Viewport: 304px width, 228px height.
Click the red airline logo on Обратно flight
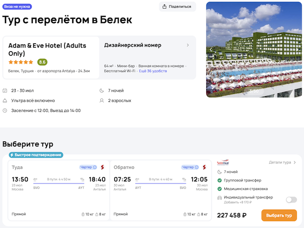[x=204, y=167]
